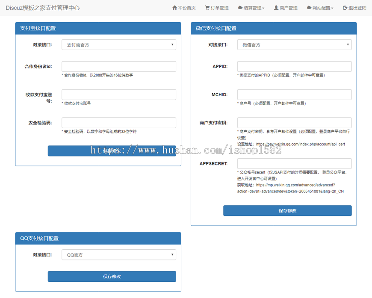The image size is (372, 298).
Task: Select 退出登陆 to log out
Action: (354, 8)
